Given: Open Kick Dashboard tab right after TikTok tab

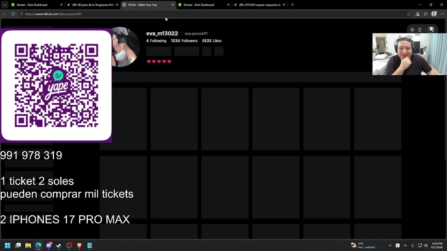Looking at the screenshot, I should click(204, 5).
